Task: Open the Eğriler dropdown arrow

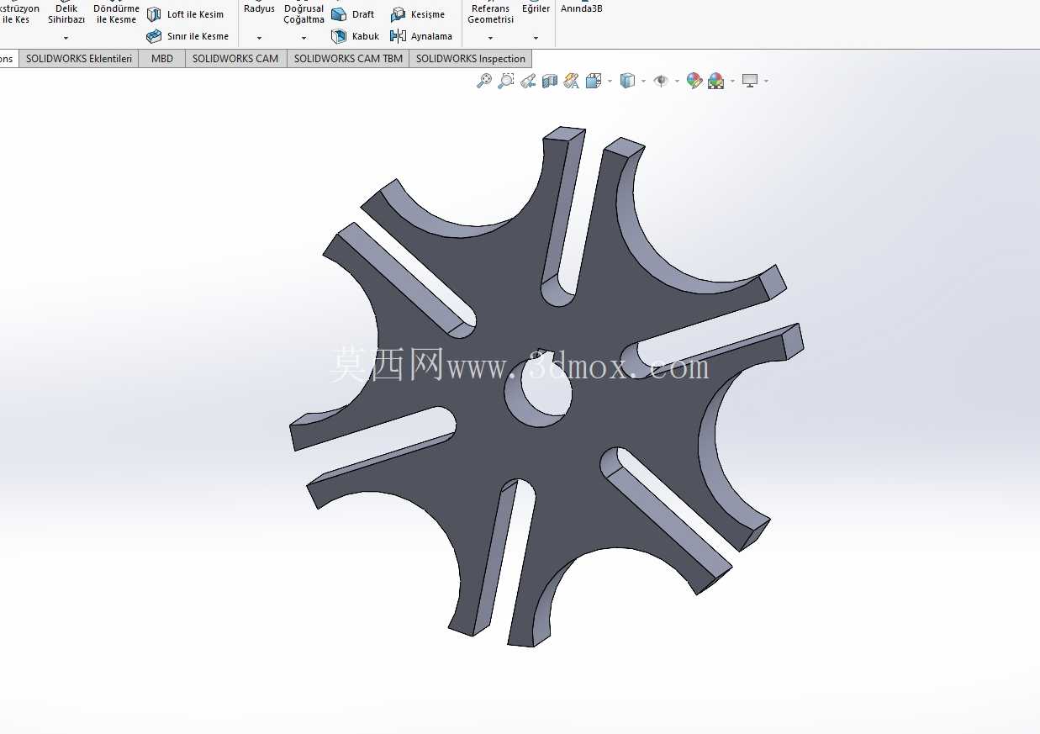Action: 536,38
